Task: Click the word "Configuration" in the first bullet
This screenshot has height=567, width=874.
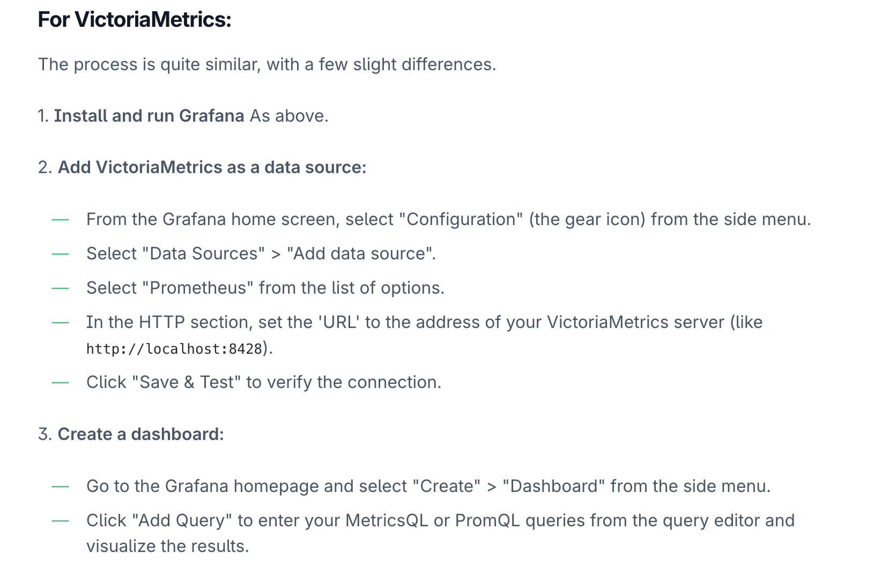Action: [461, 219]
